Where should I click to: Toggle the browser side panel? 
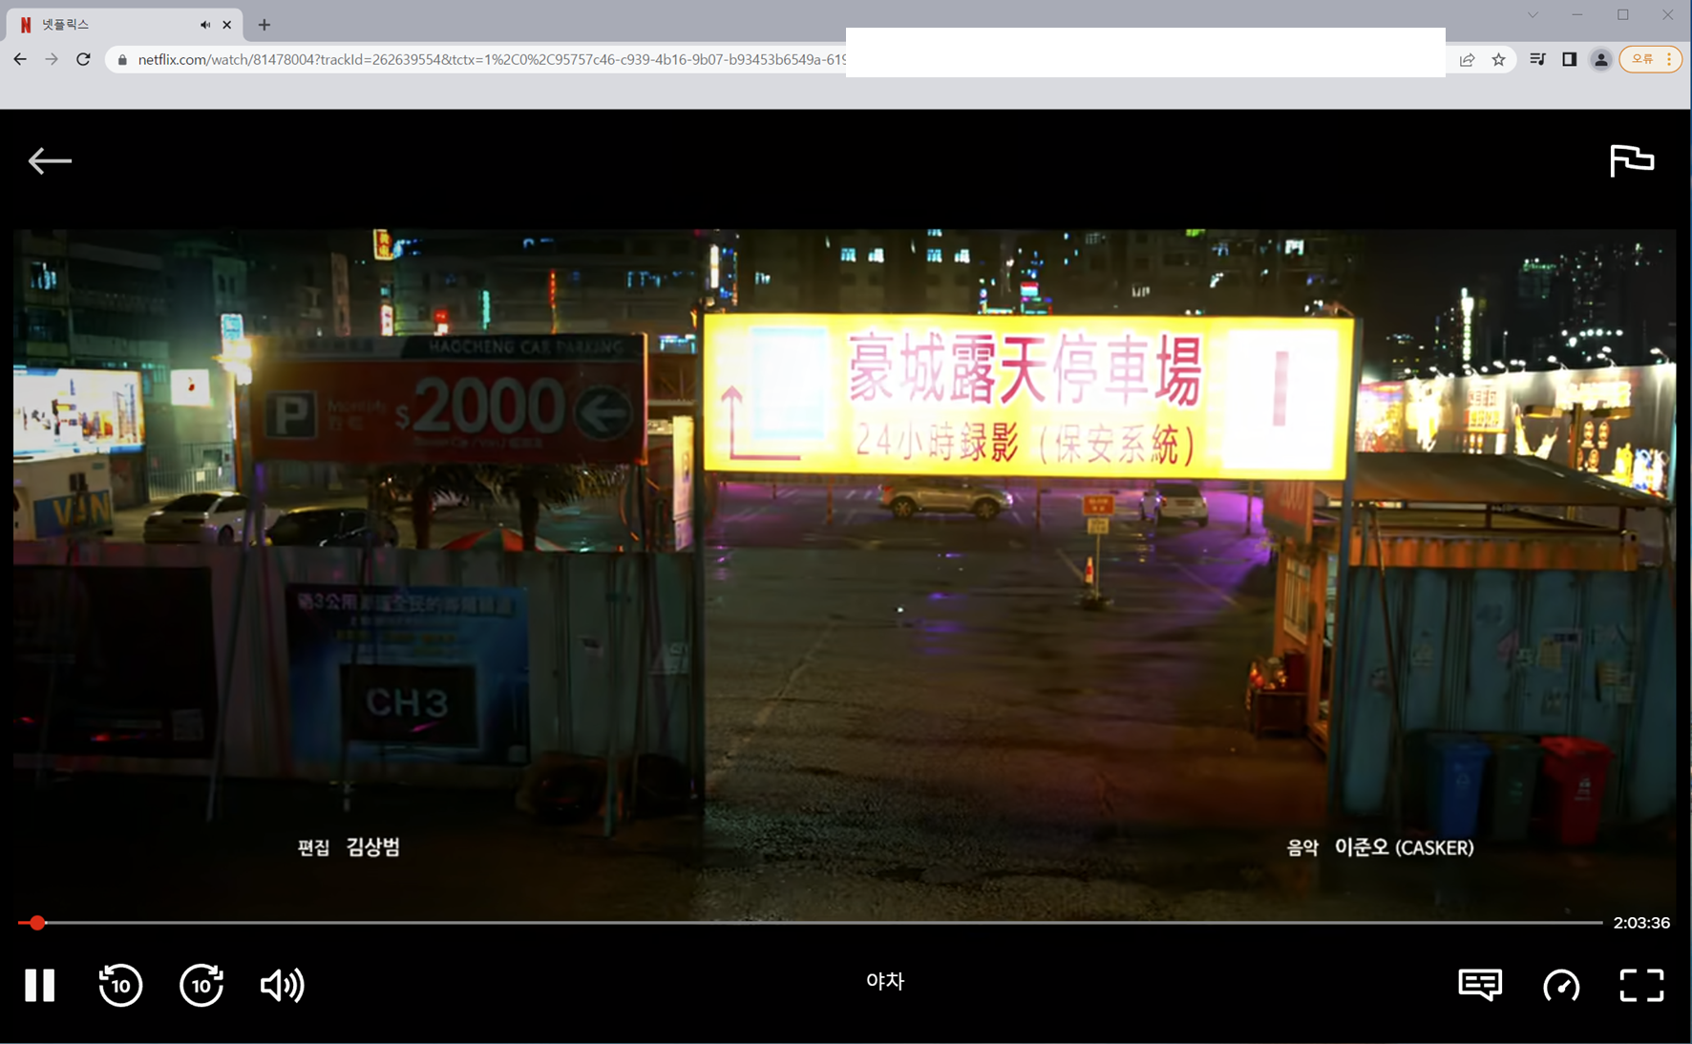(1569, 59)
